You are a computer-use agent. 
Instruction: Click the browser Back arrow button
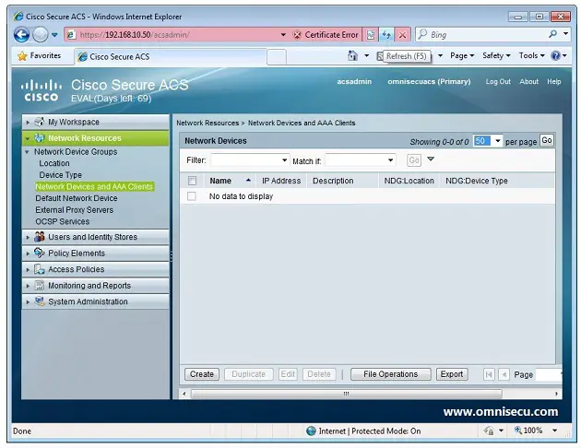(21, 35)
